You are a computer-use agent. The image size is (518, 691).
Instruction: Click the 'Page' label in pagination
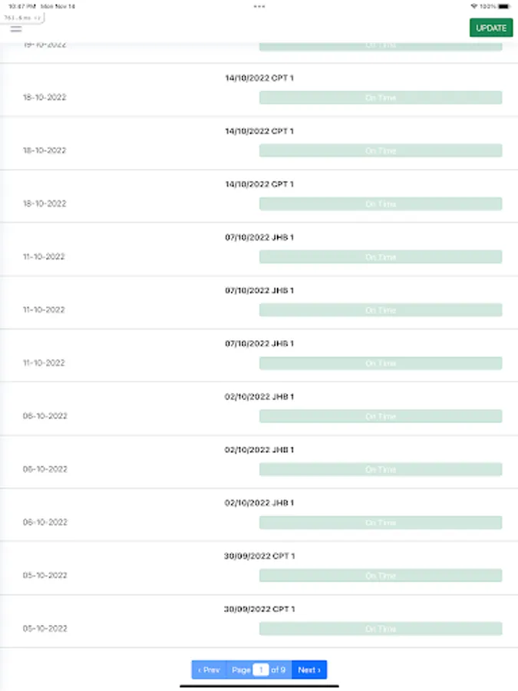(x=241, y=670)
